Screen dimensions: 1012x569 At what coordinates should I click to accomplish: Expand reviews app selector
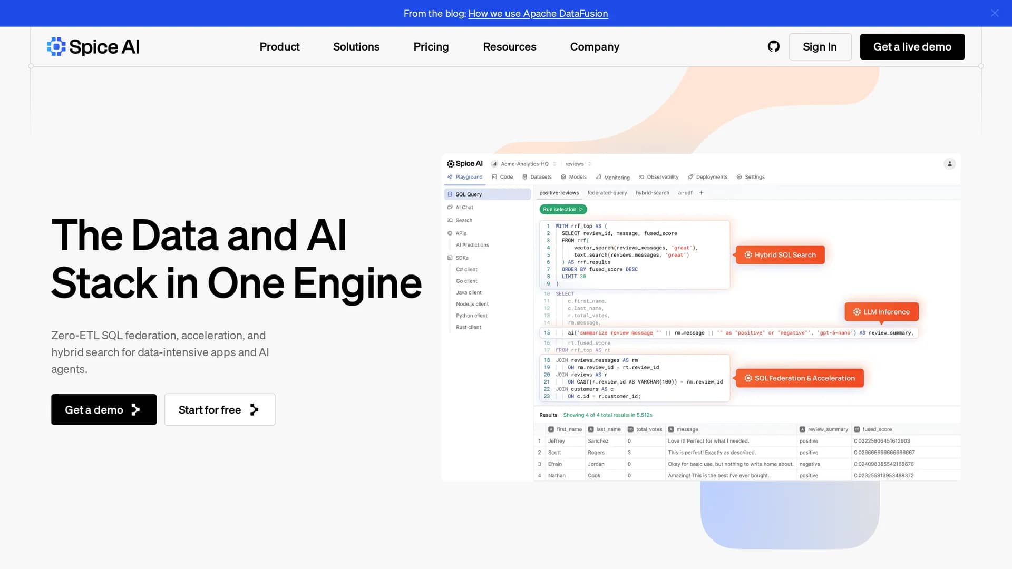point(578,164)
